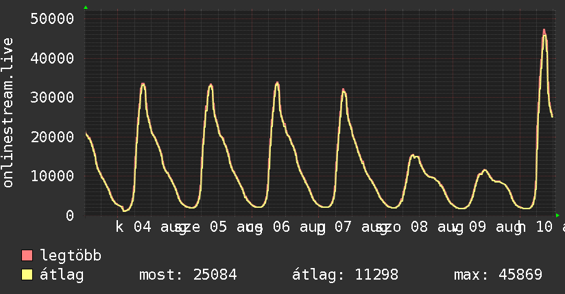Click the yellow átlag legend swatch
The height and width of the screenshot is (294, 565).
pos(27,275)
